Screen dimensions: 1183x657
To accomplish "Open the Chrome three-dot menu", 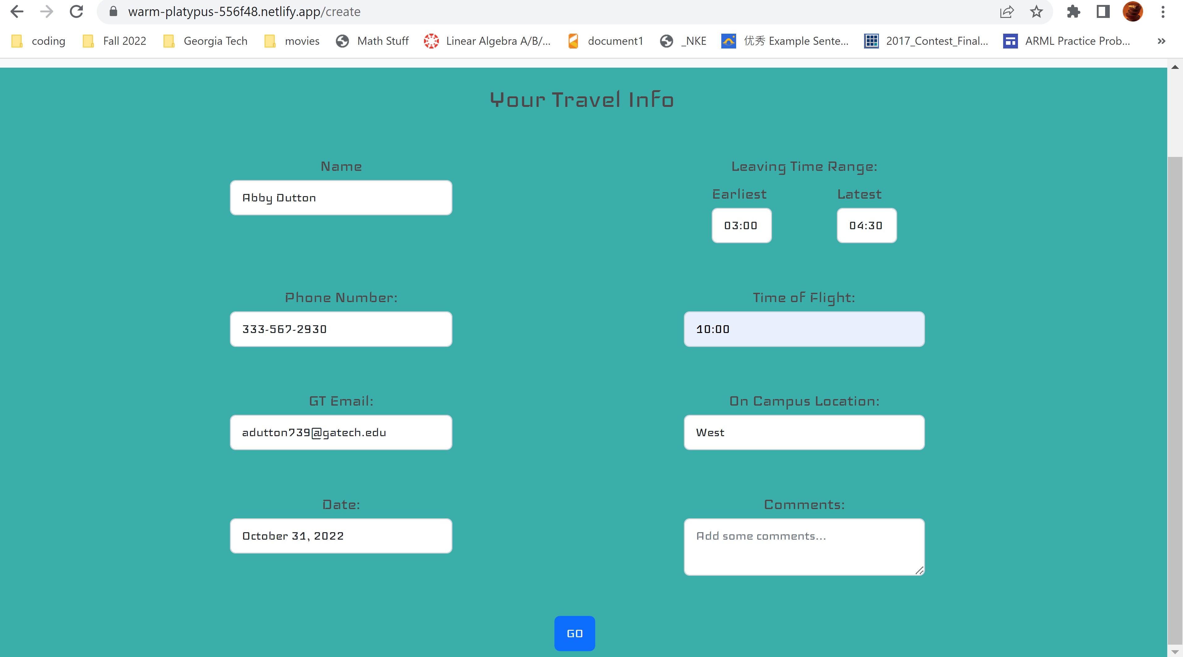I will click(1163, 11).
